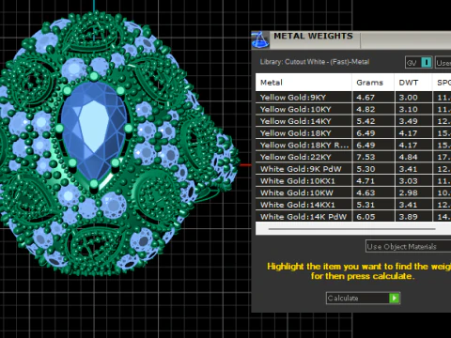
Task: Click the 5.30 grams value for 9K PdW
Action: (x=365, y=169)
